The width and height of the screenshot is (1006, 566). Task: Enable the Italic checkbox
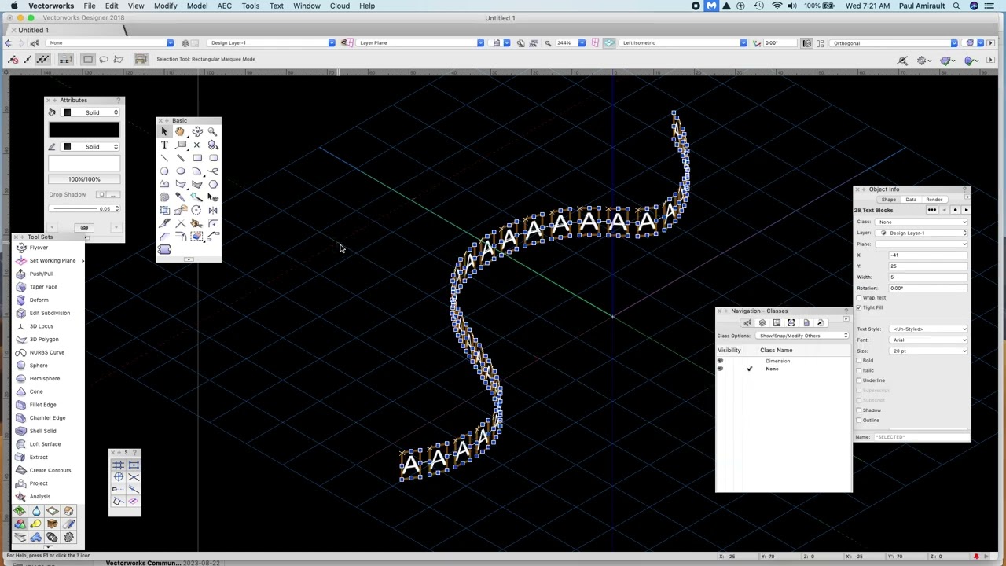point(859,370)
